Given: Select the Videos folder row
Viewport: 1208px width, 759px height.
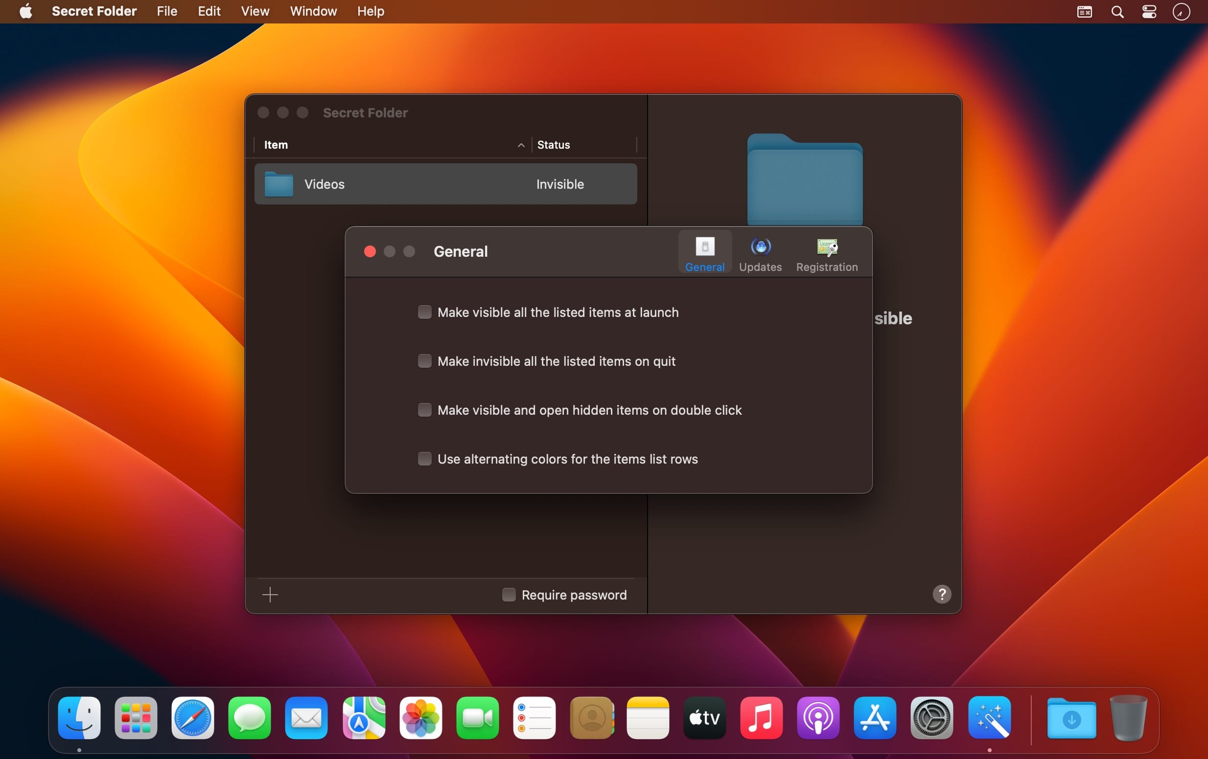Looking at the screenshot, I should [x=445, y=184].
